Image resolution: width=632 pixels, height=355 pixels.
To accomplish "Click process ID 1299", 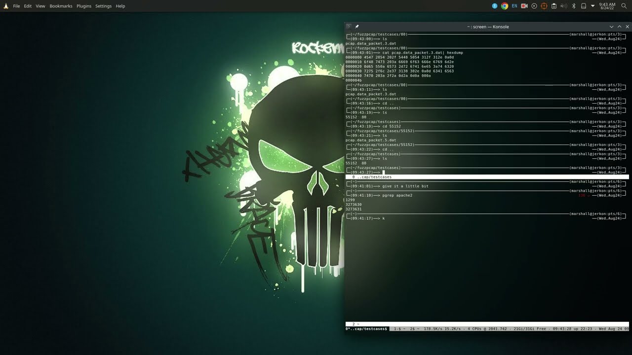I will 350,200.
